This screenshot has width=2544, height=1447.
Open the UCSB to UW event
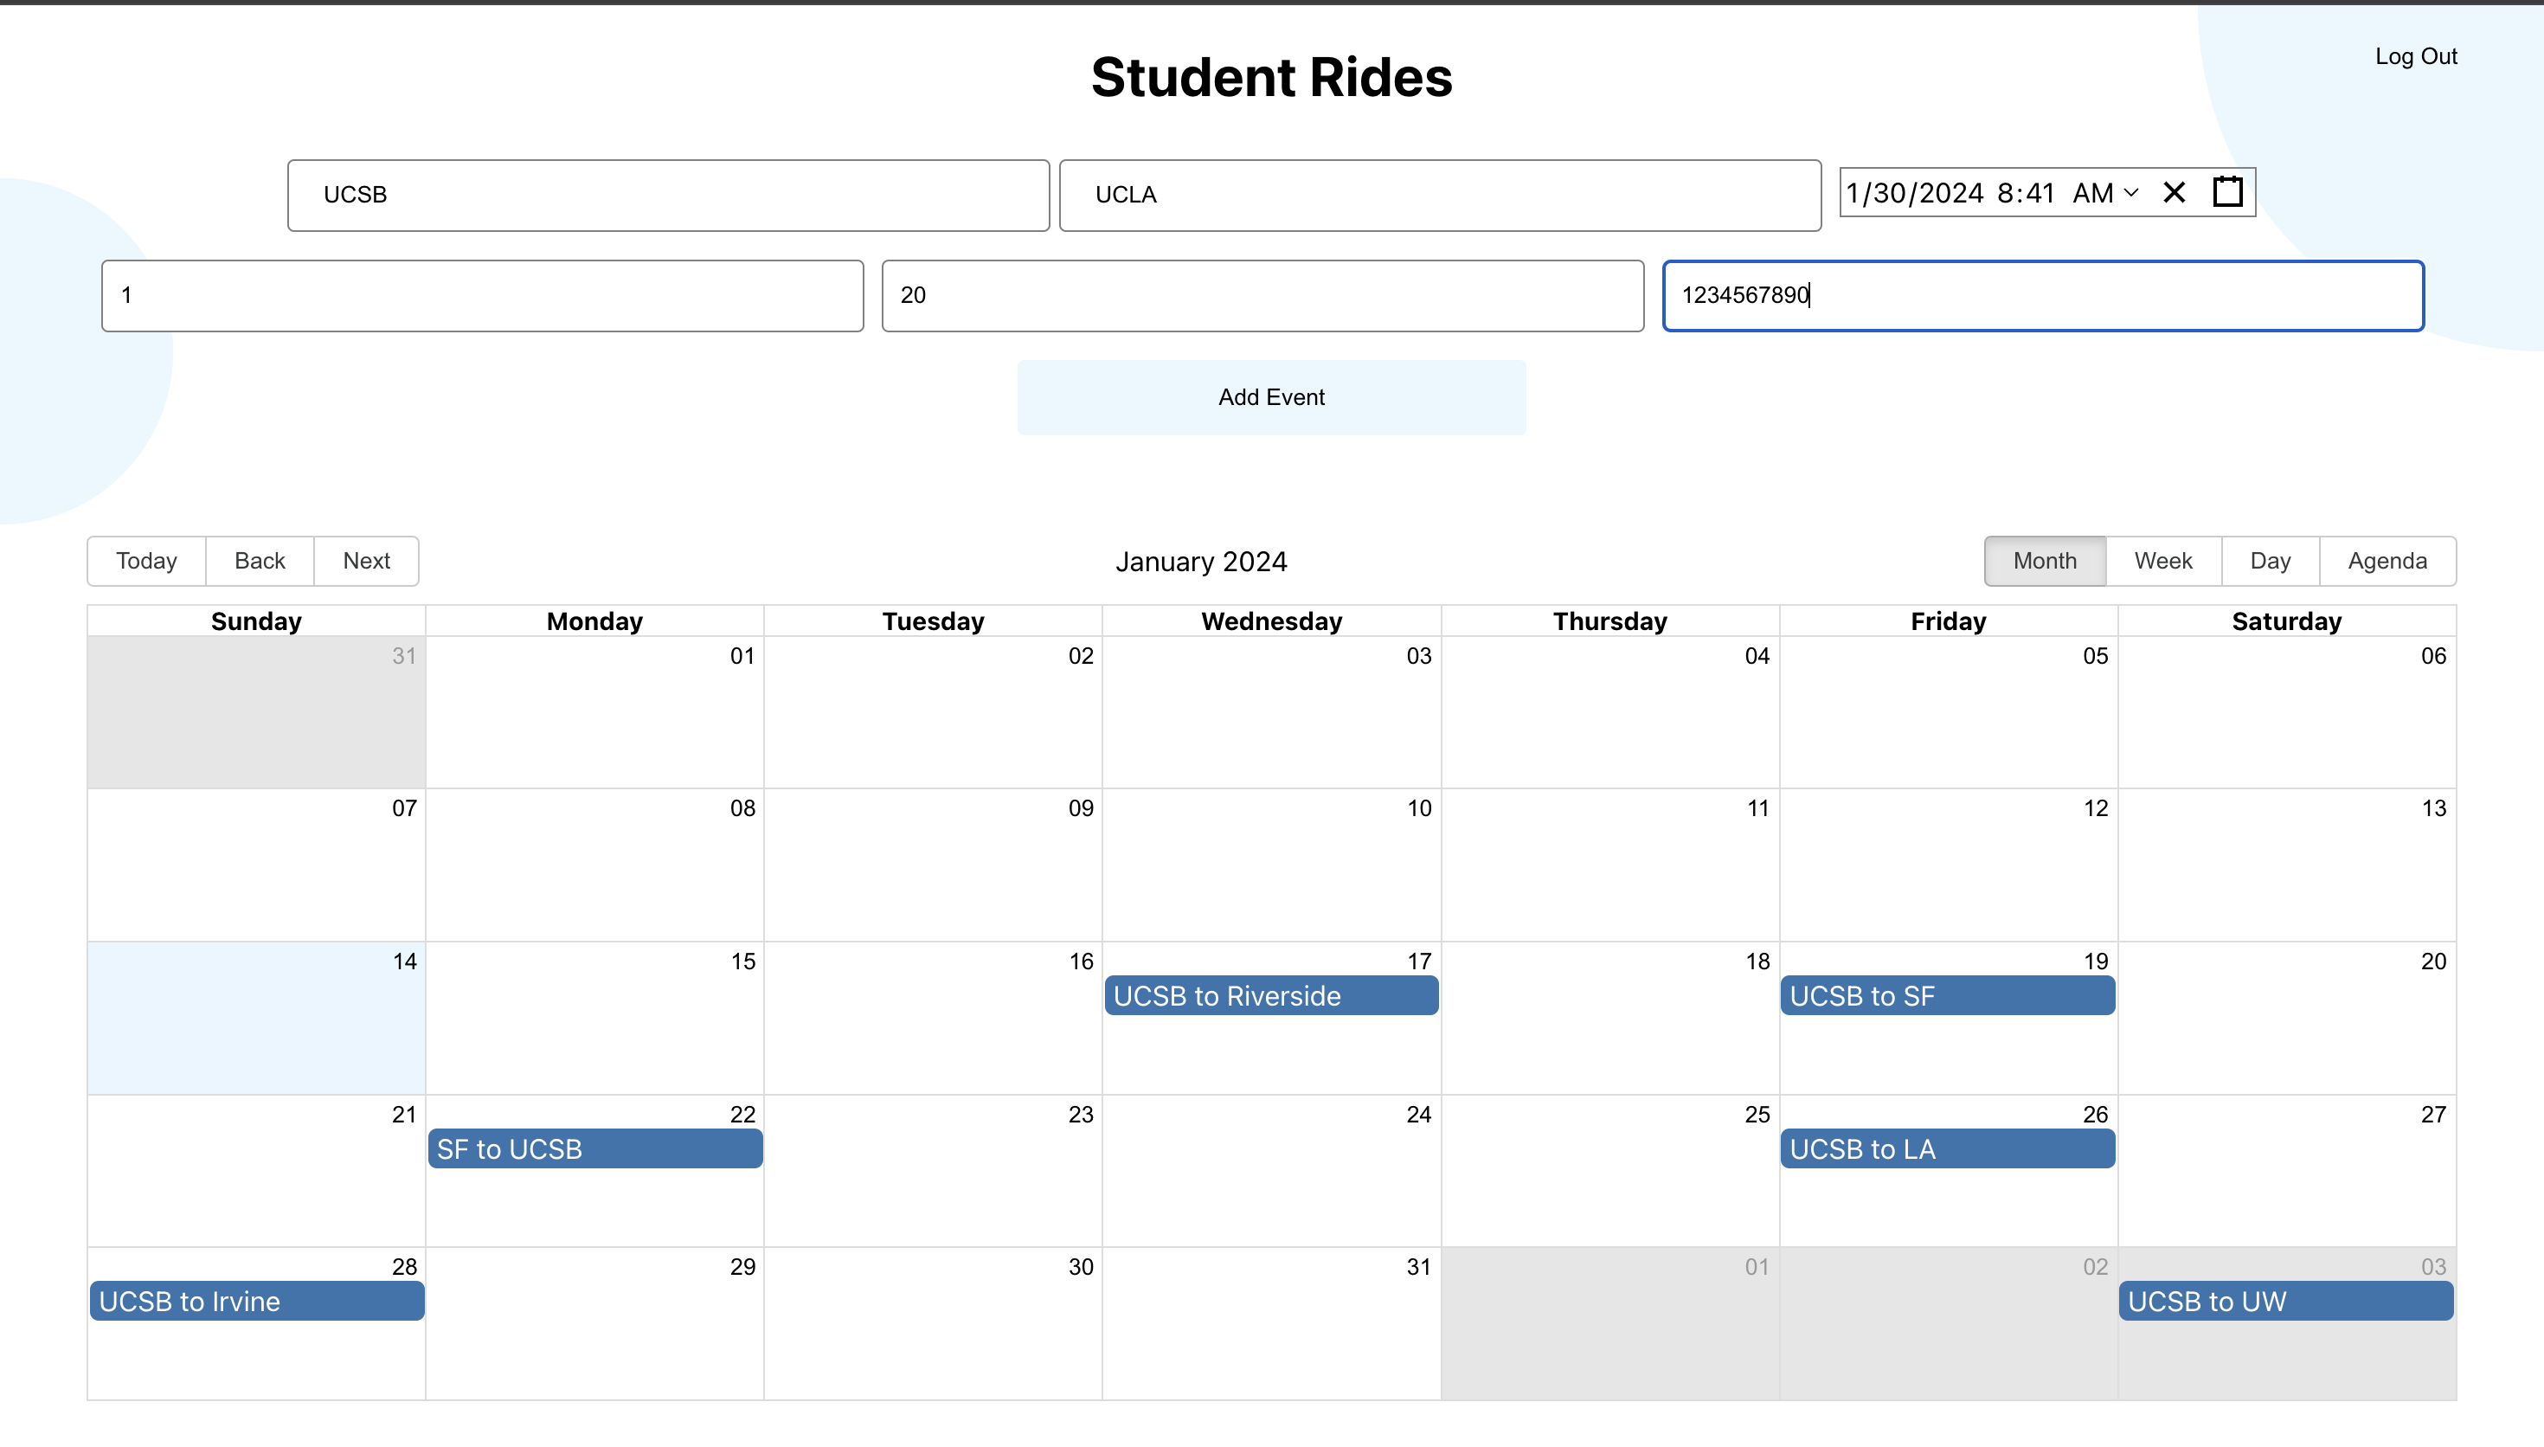pyautogui.click(x=2284, y=1301)
